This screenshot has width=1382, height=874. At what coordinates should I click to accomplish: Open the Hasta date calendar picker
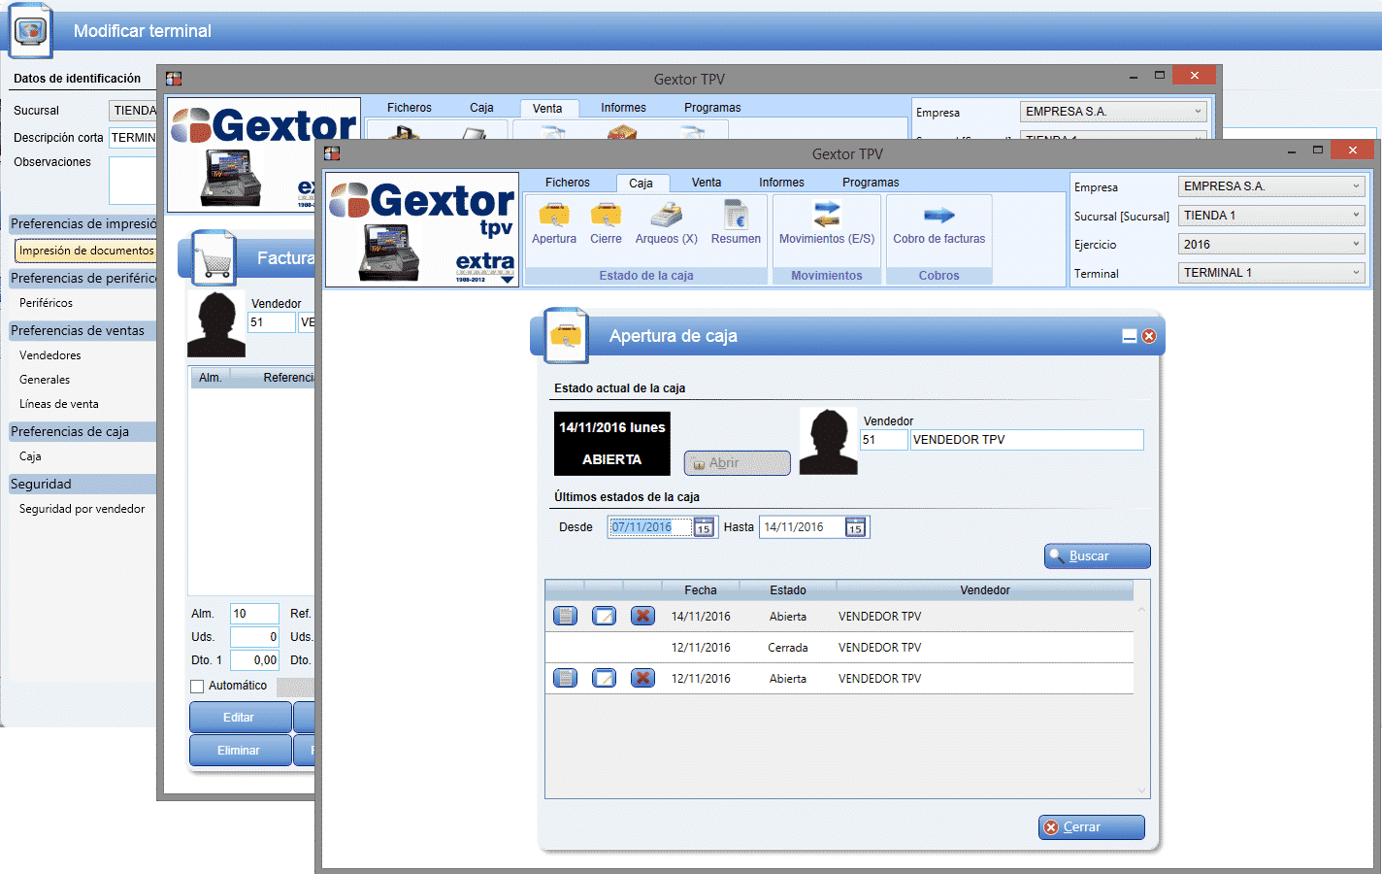[x=855, y=527]
